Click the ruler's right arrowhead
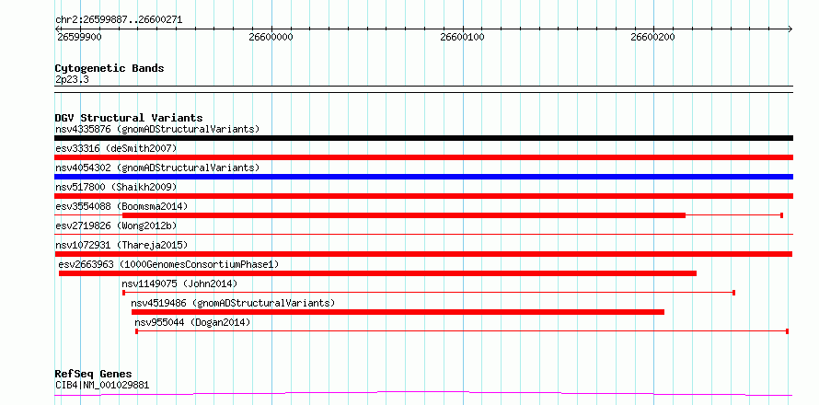This screenshot has height=405, width=819. coord(790,29)
